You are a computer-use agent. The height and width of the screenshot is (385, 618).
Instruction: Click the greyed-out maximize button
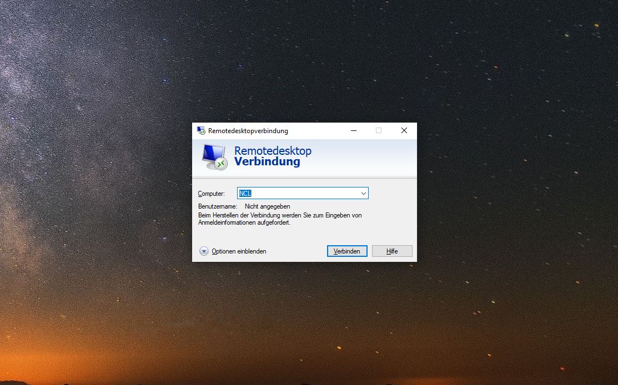379,131
